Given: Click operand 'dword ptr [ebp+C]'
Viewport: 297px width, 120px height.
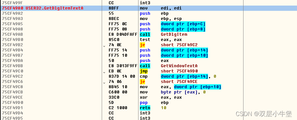Looking at the screenshot, I should [183, 24].
